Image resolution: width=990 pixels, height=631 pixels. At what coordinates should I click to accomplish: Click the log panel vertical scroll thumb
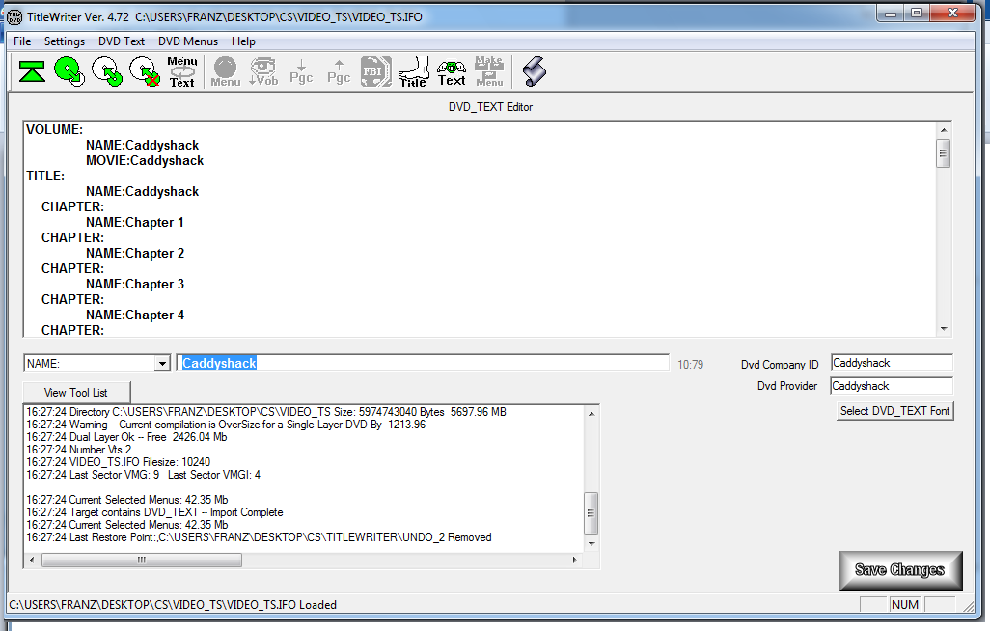591,513
